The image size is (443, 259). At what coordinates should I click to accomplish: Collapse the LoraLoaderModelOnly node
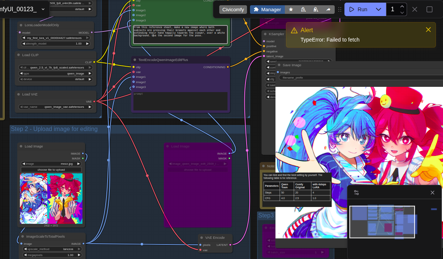pyautogui.click(x=21, y=25)
